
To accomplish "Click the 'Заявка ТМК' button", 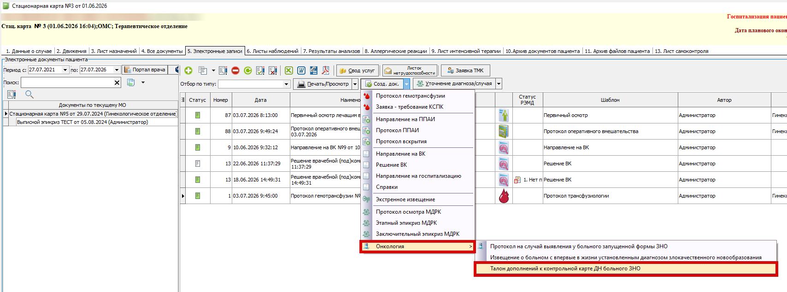I will click(x=465, y=70).
